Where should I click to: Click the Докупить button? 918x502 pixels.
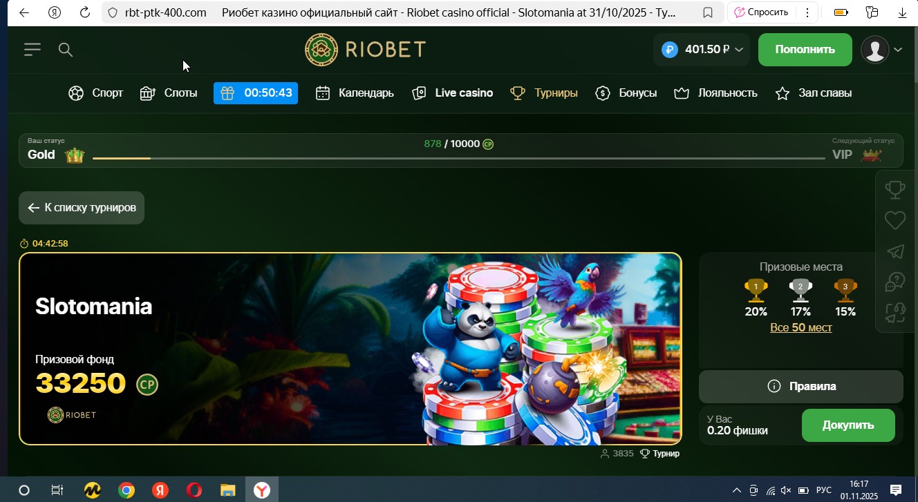847,425
